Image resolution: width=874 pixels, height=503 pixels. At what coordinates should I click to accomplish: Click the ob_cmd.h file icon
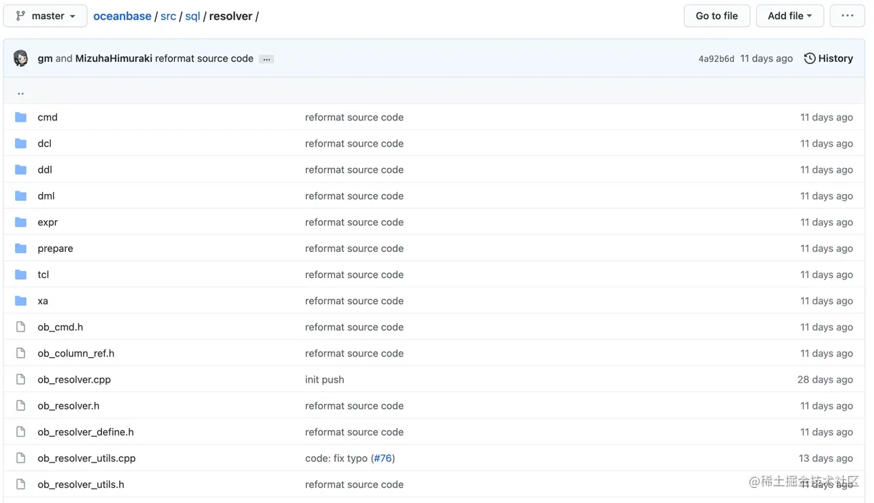point(21,327)
